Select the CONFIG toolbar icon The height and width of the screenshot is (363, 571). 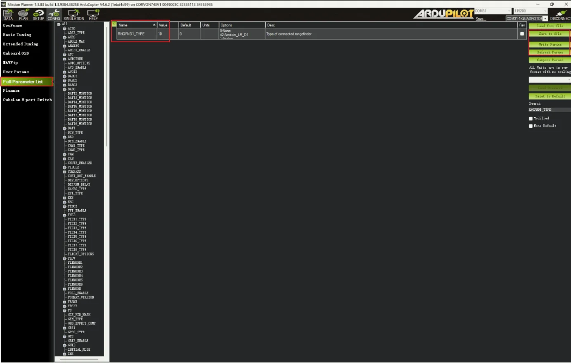pos(54,15)
